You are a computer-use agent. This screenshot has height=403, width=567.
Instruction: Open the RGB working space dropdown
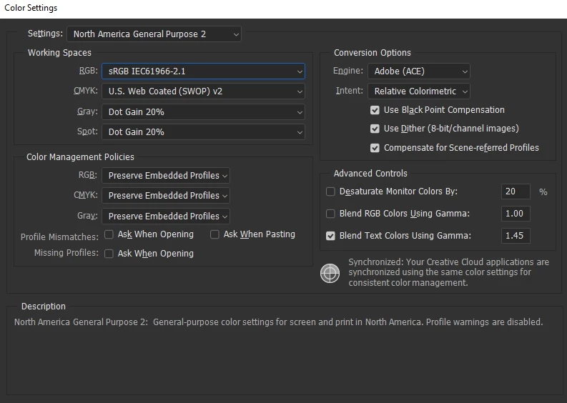pyautogui.click(x=203, y=71)
